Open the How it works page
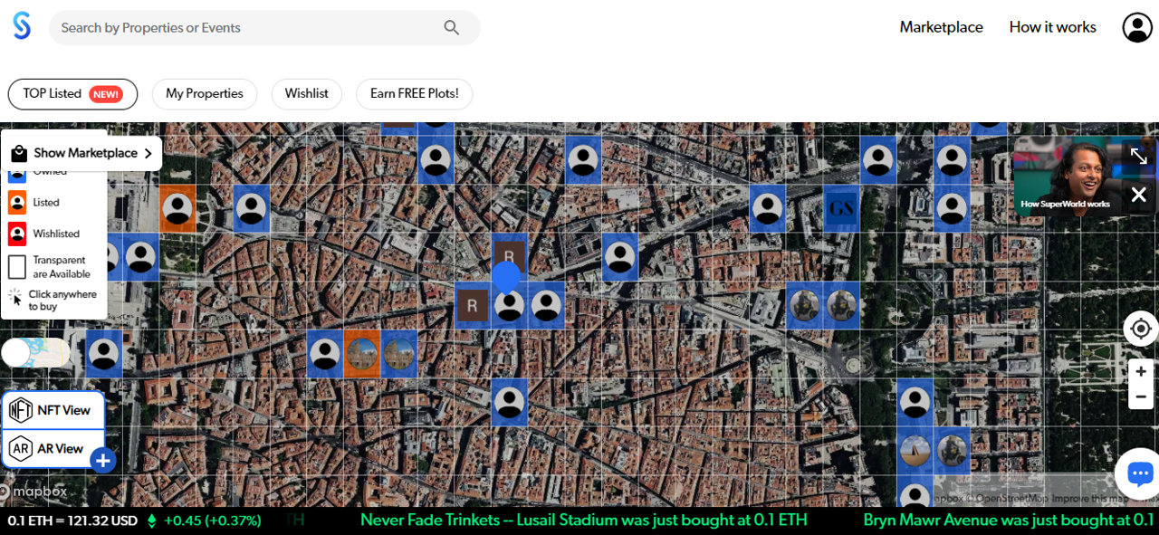This screenshot has width=1159, height=535. [x=1052, y=27]
